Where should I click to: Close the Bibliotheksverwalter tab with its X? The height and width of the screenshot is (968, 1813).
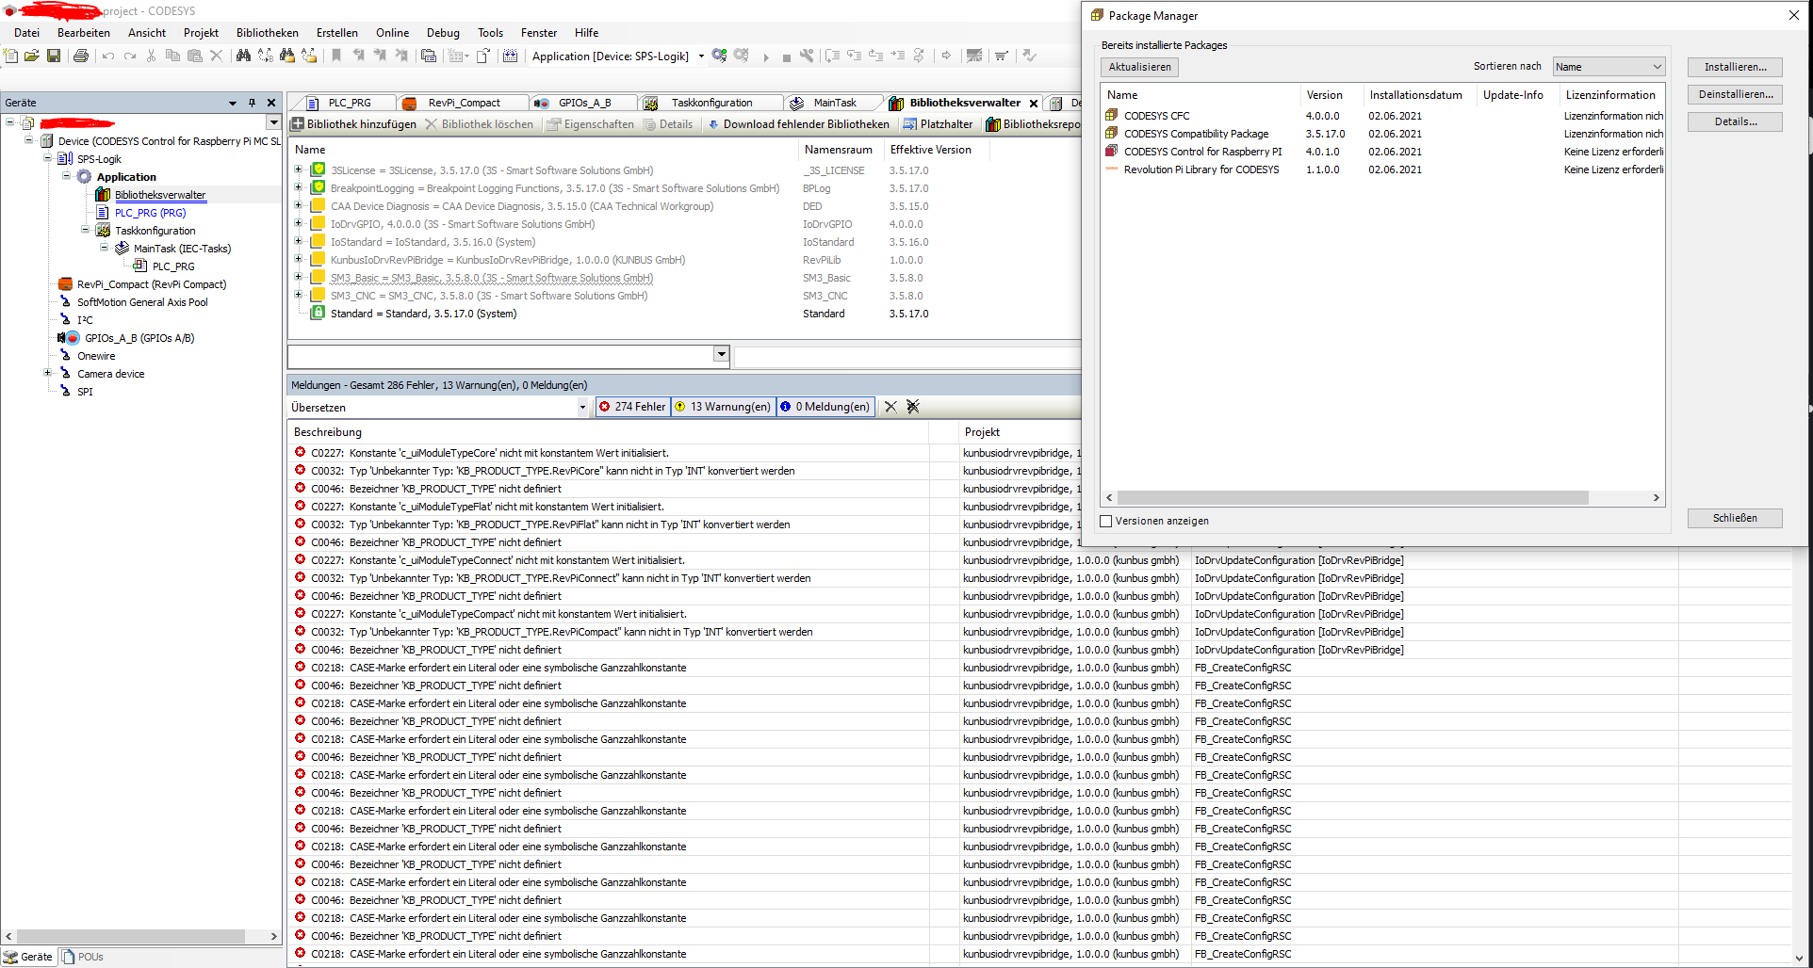(x=1034, y=104)
